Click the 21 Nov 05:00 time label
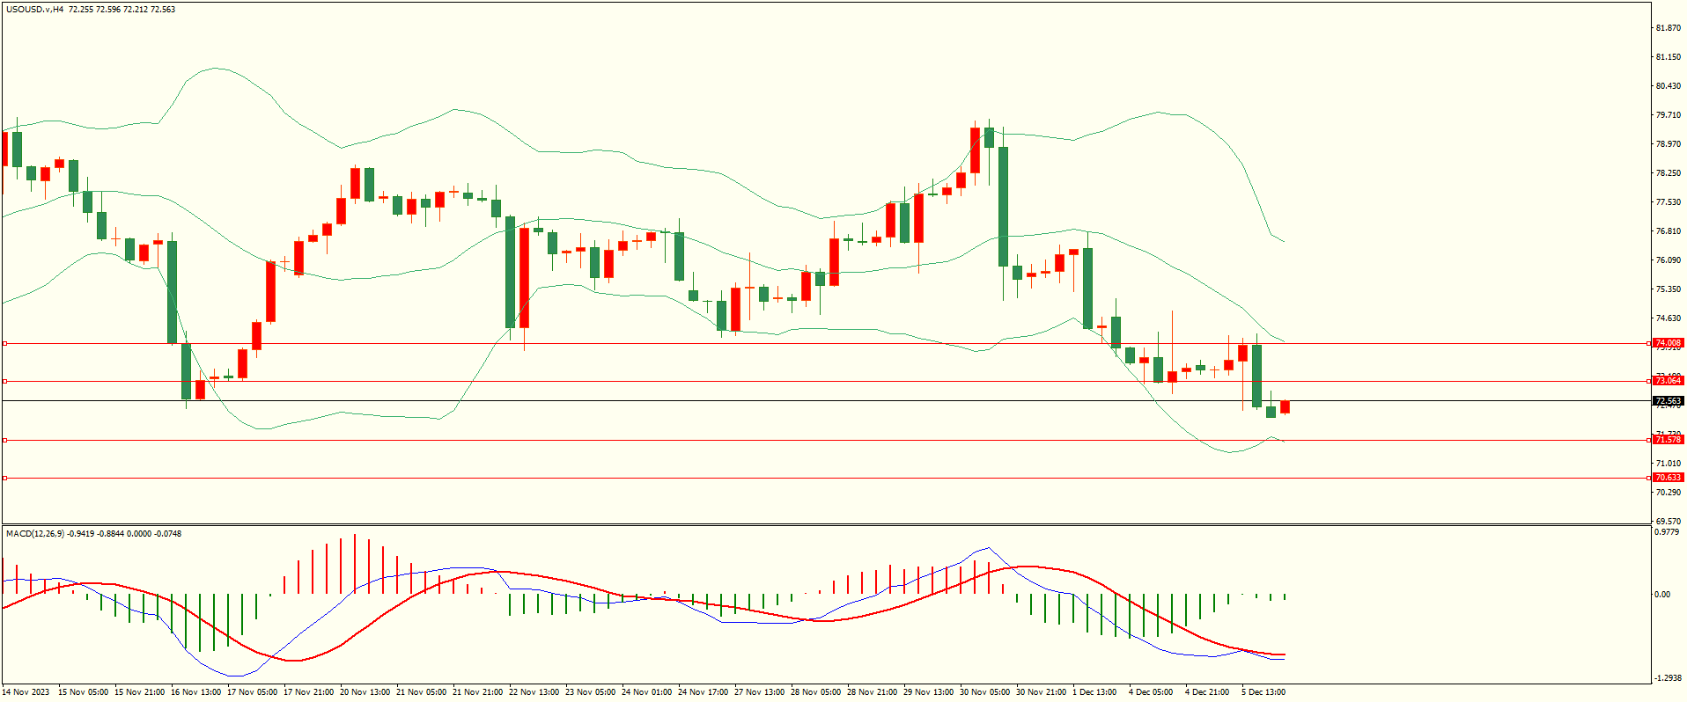The width and height of the screenshot is (1687, 702). [421, 692]
